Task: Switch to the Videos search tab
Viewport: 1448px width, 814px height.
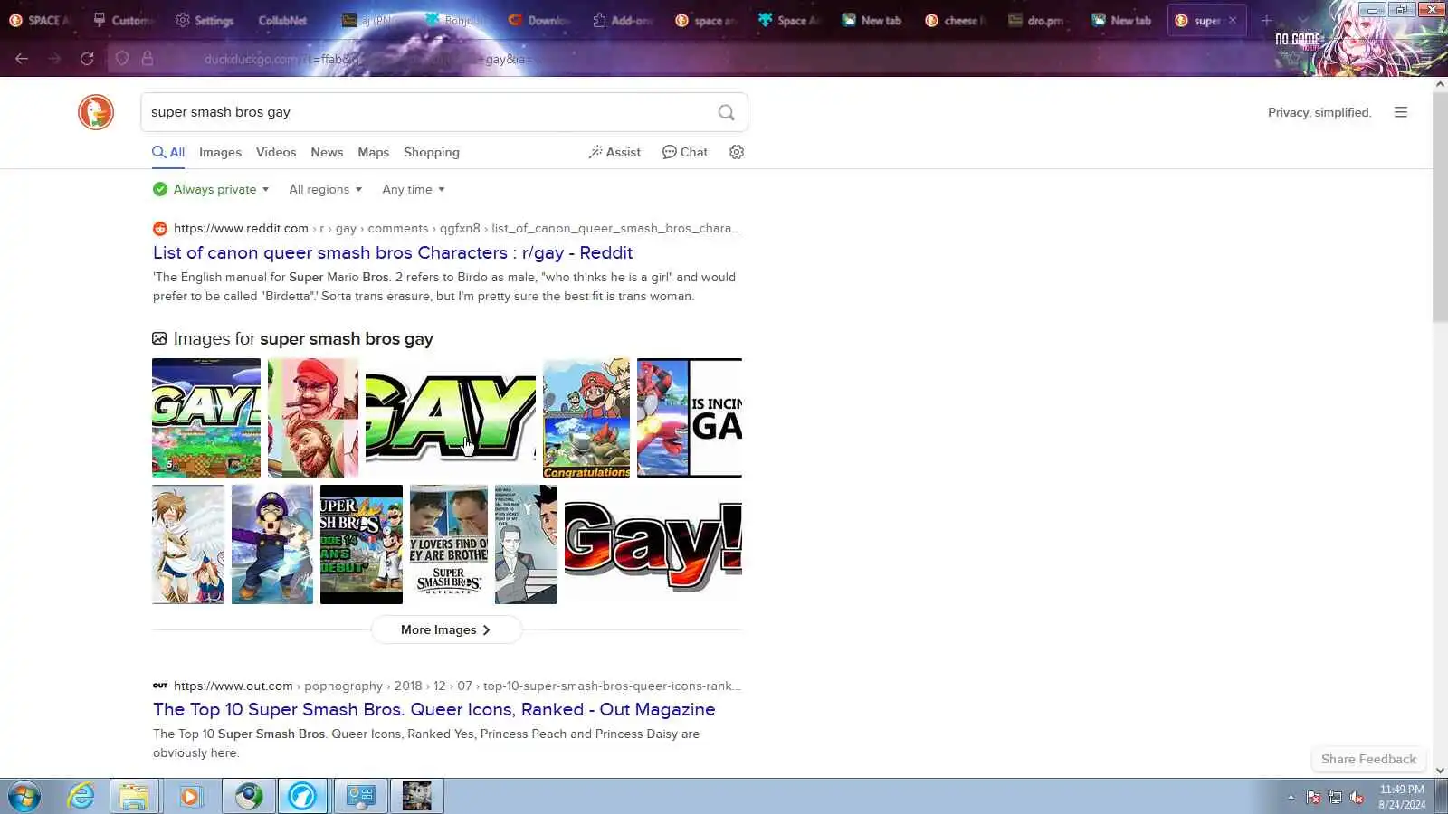Action: 276,152
